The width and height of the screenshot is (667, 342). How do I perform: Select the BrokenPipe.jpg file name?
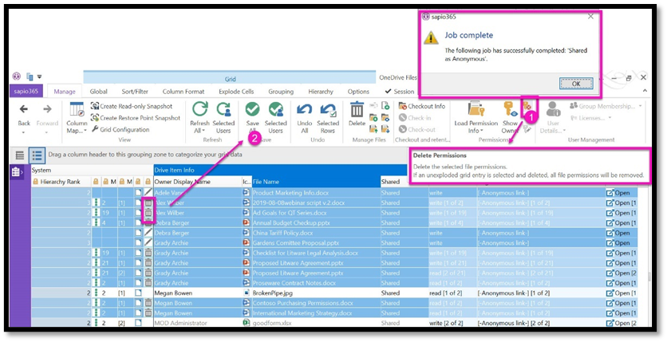(x=272, y=293)
